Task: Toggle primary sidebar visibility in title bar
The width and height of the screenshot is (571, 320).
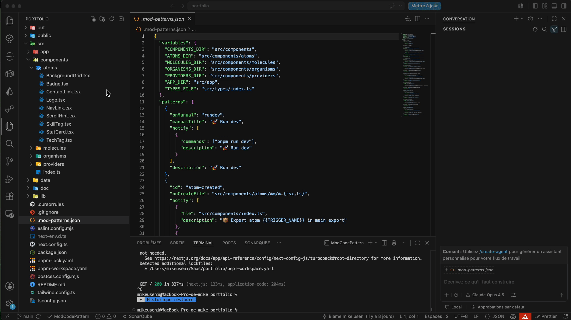Action: click(x=535, y=6)
